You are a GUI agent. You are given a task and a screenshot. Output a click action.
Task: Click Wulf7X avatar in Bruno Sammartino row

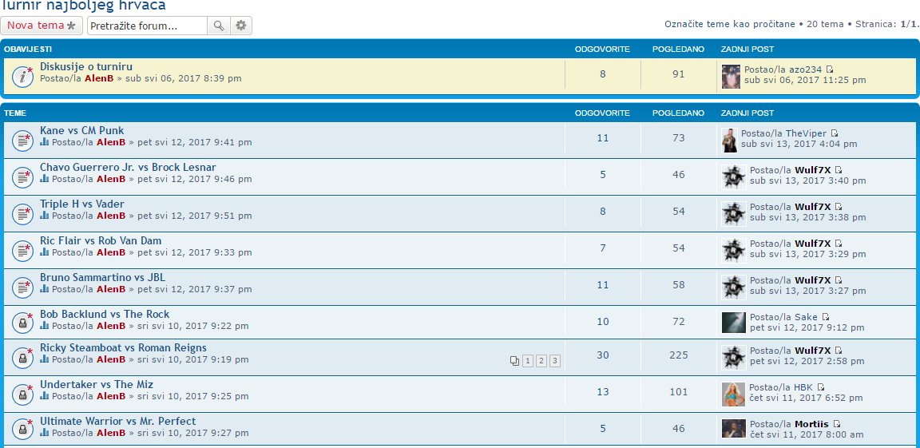734,287
